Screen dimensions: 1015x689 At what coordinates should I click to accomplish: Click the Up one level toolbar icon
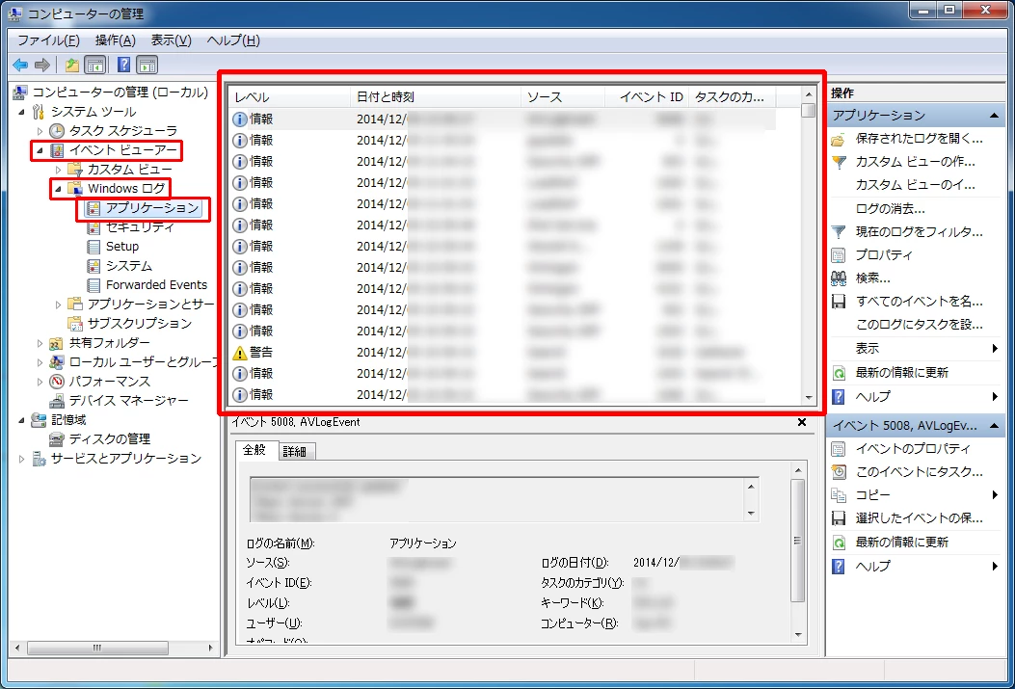pos(72,65)
